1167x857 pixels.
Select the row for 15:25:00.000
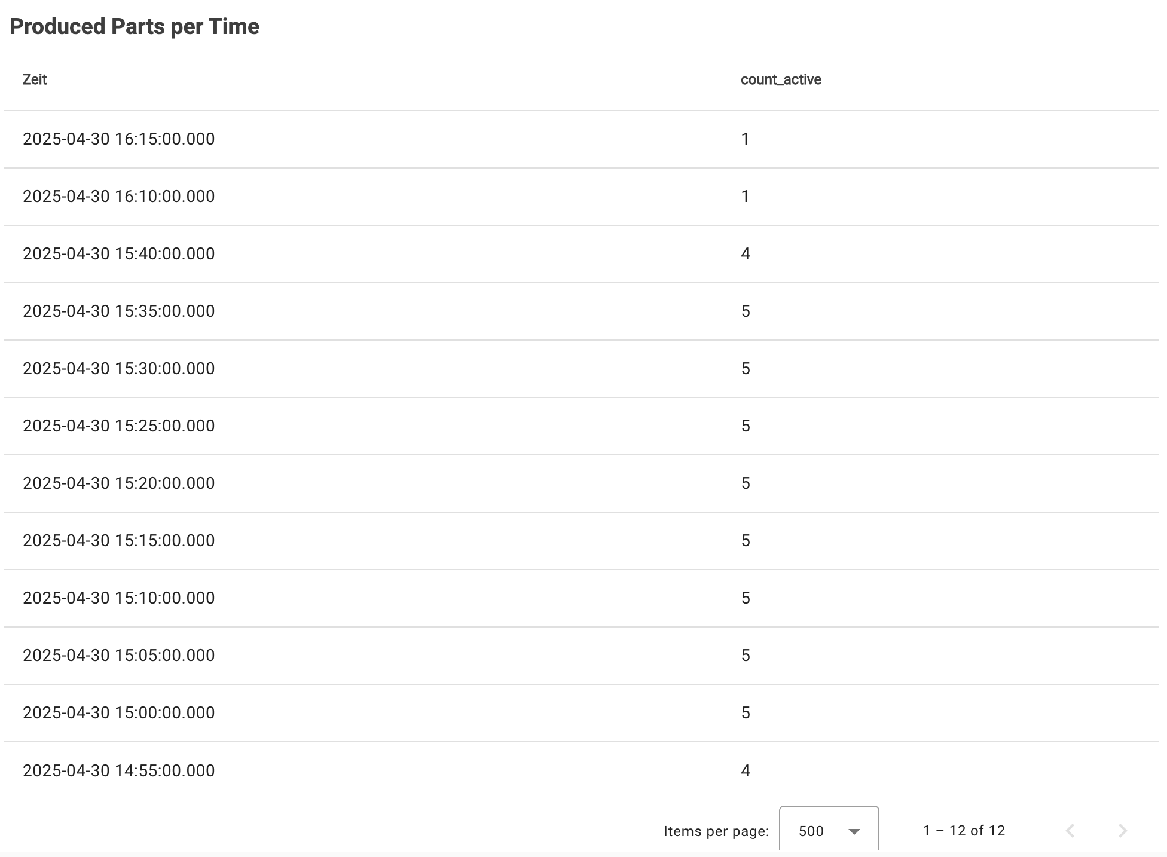coord(119,426)
